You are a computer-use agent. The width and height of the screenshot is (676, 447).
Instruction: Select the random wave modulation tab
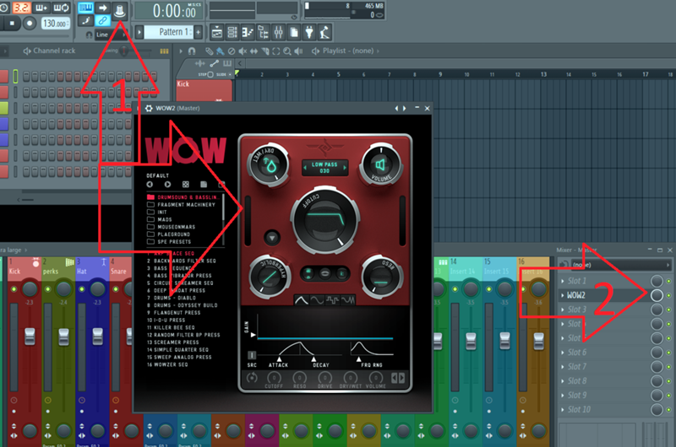click(348, 300)
